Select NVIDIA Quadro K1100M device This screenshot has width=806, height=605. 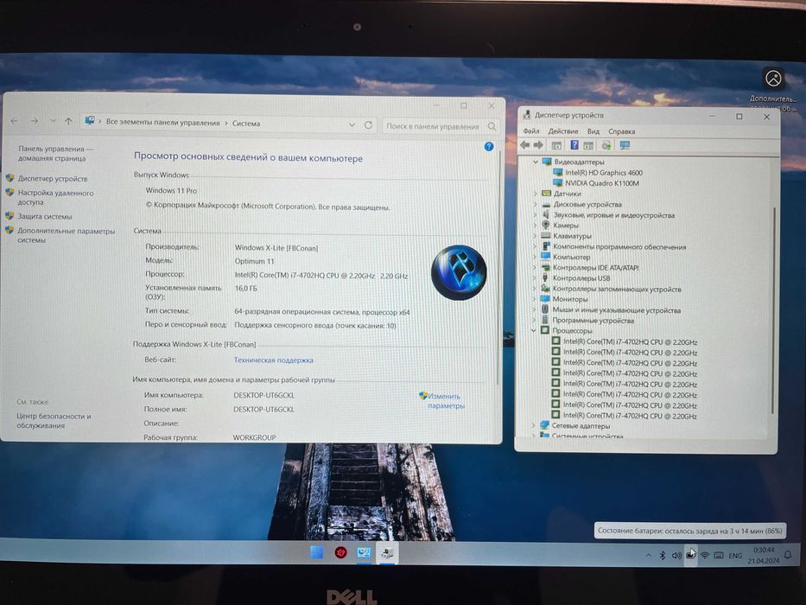click(602, 183)
